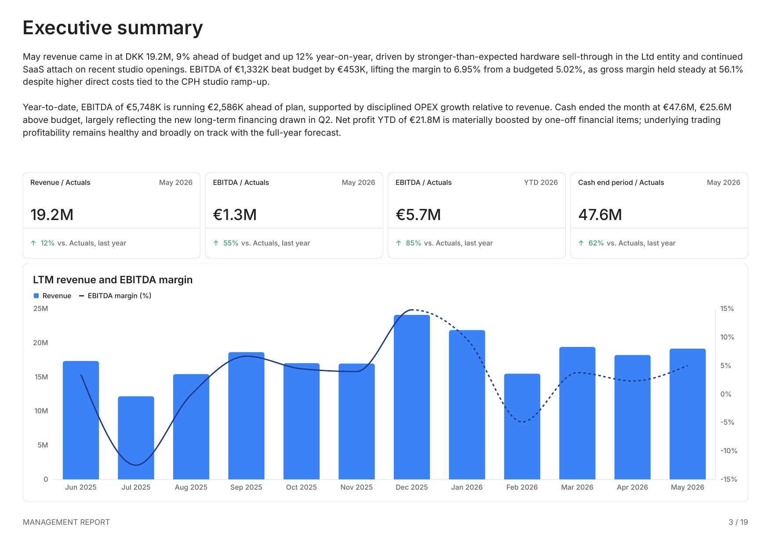The width and height of the screenshot is (771, 545).
Task: Click the Jul 2025 revenue bar
Action: [136, 438]
